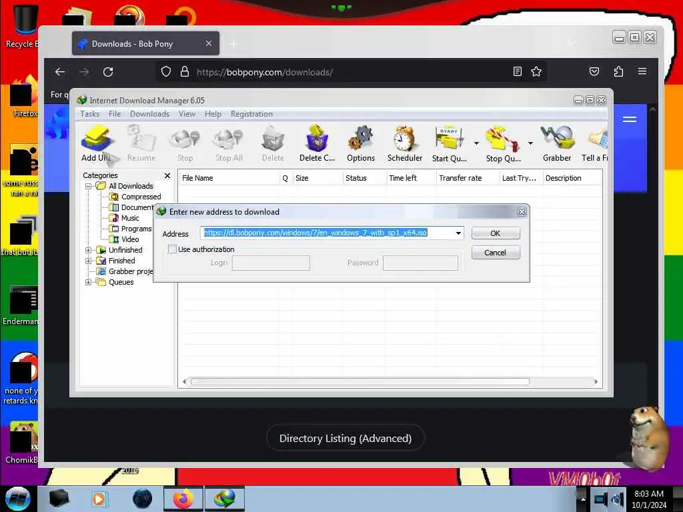Open Firefox Pocket save icon
Image resolution: width=683 pixels, height=512 pixels.
click(594, 71)
